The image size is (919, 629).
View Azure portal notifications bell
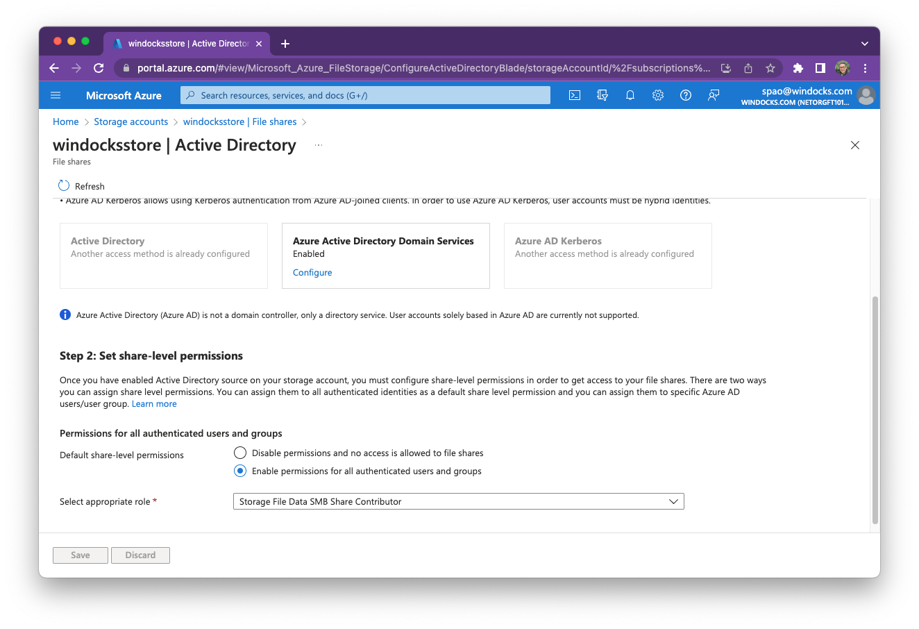coord(630,95)
